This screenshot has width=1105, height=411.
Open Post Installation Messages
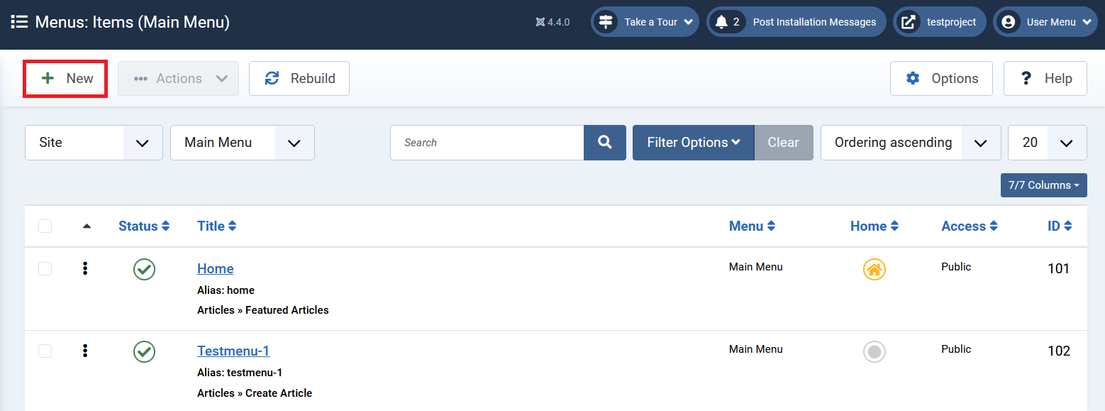[x=796, y=22]
